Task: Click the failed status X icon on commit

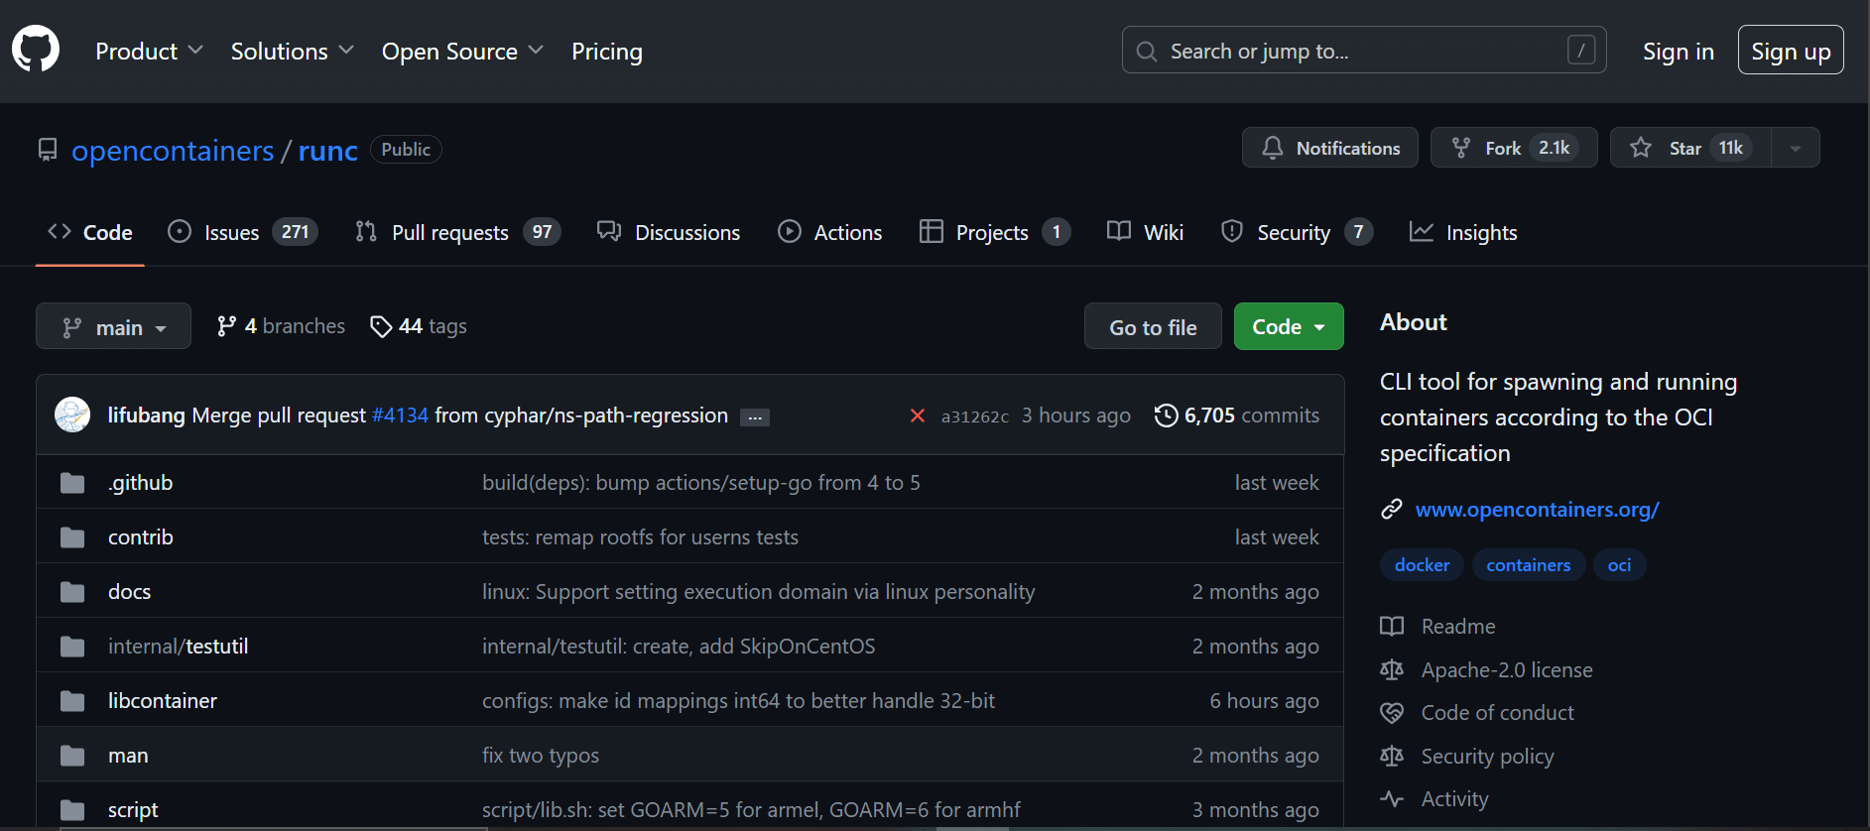Action: (918, 415)
